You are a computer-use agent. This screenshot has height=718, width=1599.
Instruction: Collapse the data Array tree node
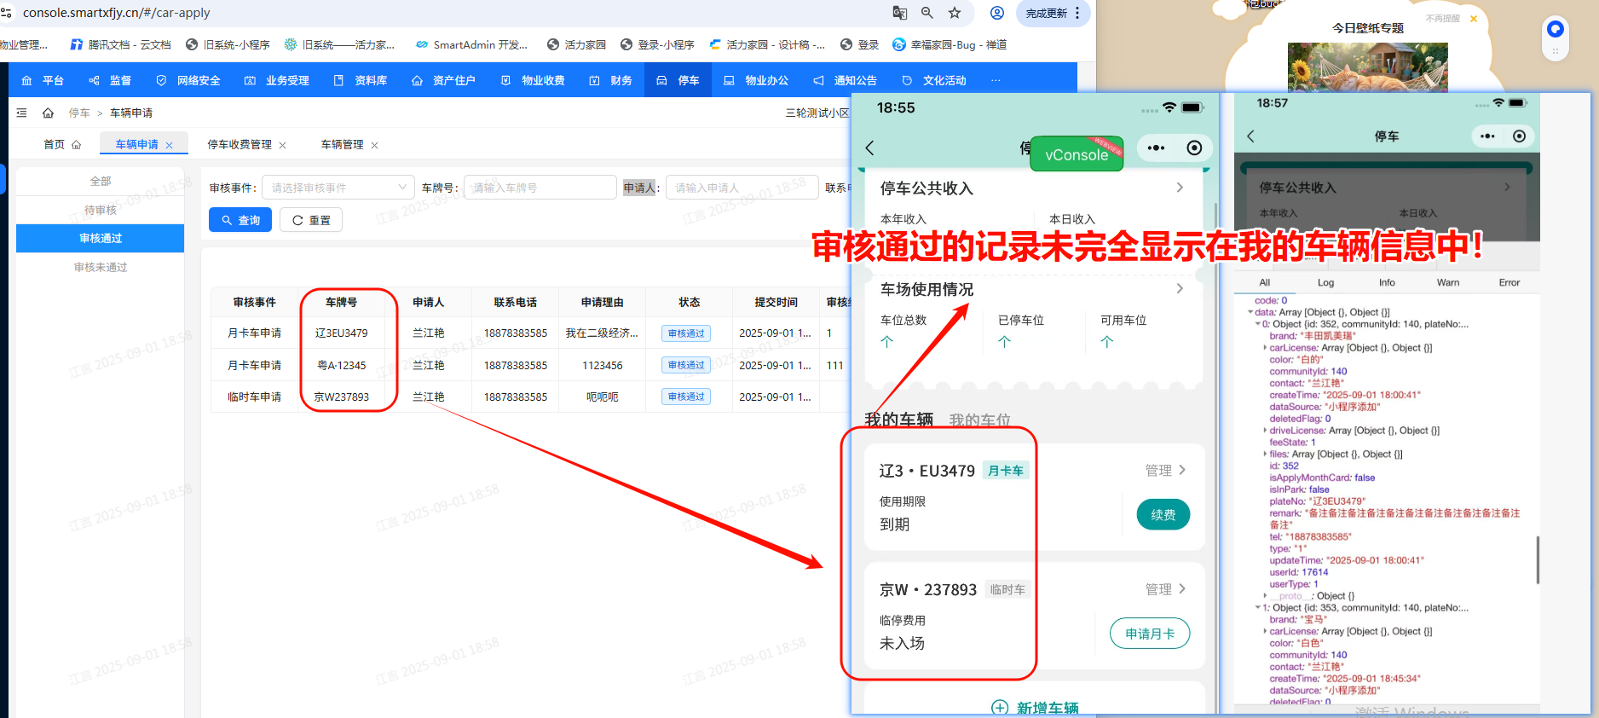1250,313
